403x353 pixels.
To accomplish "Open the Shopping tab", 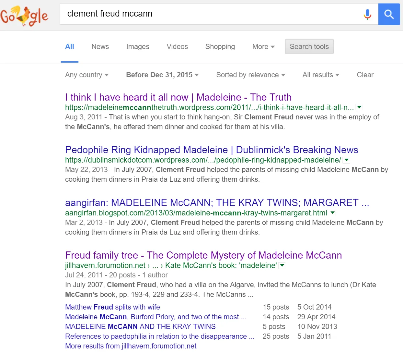I will click(220, 47).
